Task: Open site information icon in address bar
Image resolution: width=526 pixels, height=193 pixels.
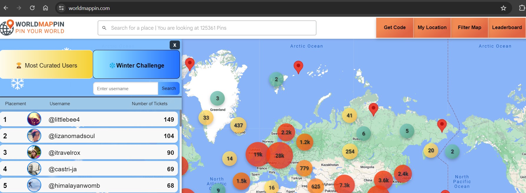Action: tap(61, 8)
